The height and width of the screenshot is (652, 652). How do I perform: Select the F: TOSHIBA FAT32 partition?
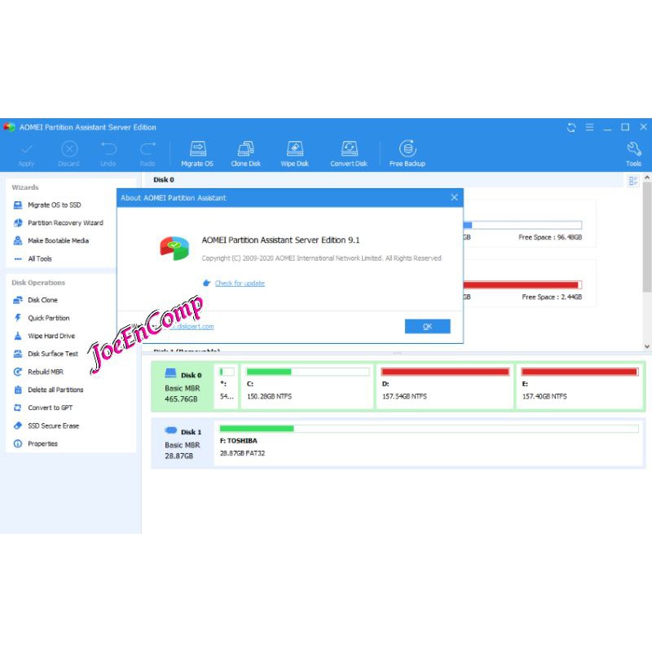(429, 443)
